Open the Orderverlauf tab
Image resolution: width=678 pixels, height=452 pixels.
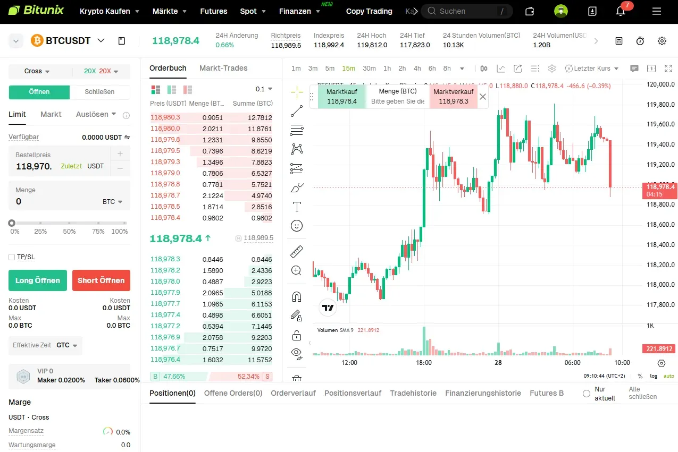pos(293,393)
